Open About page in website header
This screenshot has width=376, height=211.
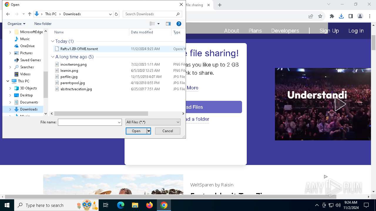pyautogui.click(x=231, y=31)
